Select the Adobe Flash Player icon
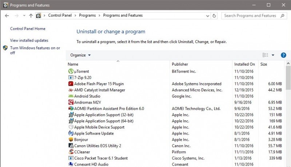 [x=71, y=84]
